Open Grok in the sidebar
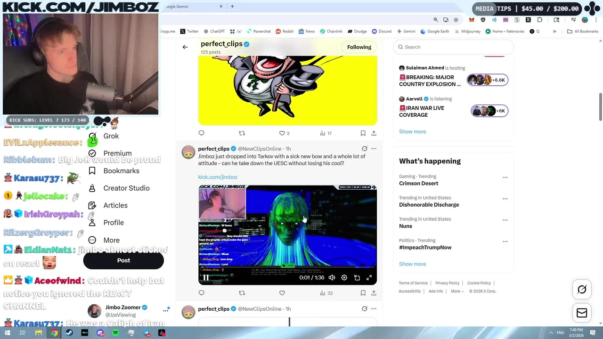The width and height of the screenshot is (603, 339). coord(104,136)
